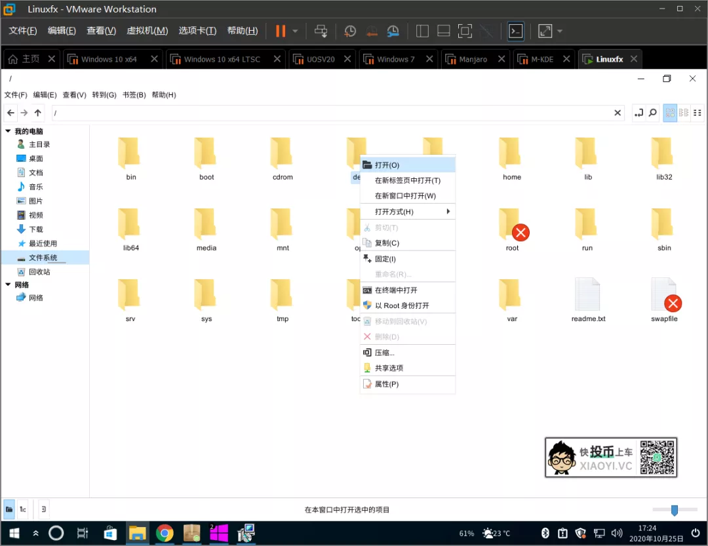This screenshot has width=708, height=546.
Task: Toggle the console view button in VMware toolbar
Action: (x=516, y=31)
